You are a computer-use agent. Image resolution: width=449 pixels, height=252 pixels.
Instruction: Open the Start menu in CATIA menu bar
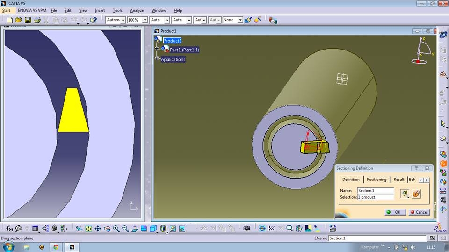click(x=6, y=11)
